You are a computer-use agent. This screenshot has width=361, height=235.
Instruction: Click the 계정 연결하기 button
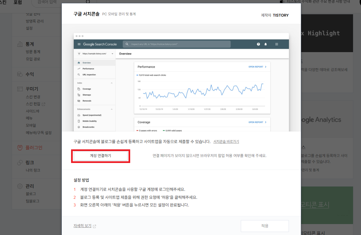coord(101,156)
